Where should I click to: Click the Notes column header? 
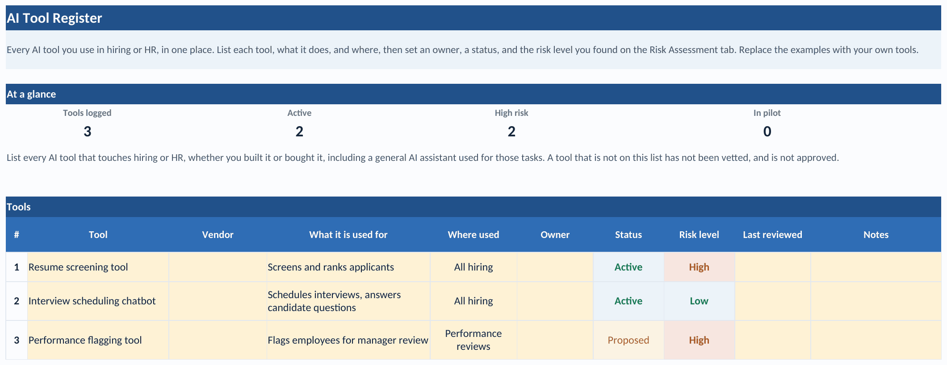click(x=876, y=234)
